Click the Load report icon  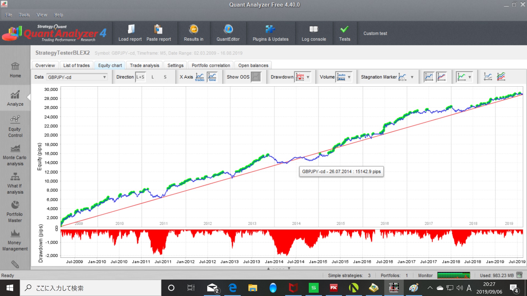coord(131,29)
